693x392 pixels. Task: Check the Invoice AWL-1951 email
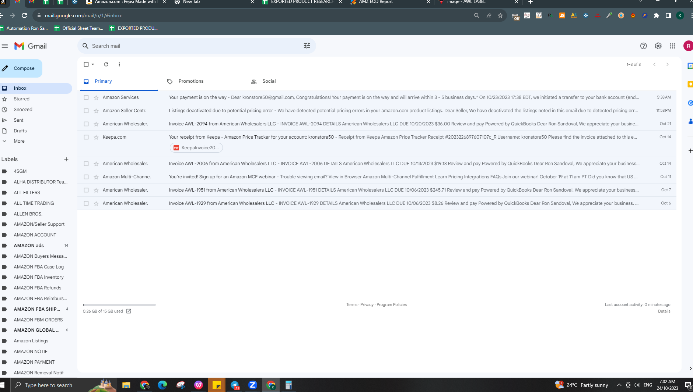[x=86, y=190]
